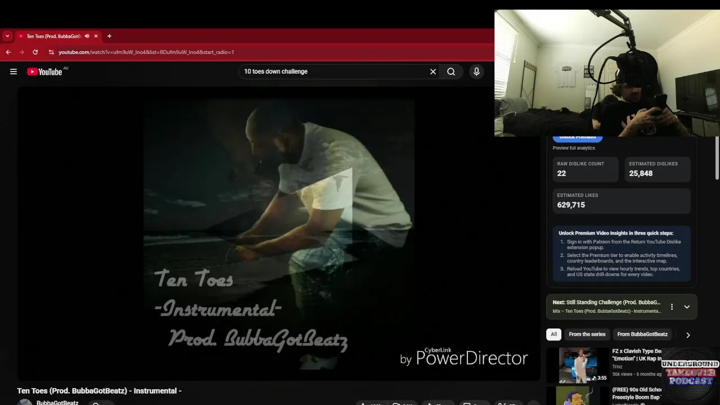Open the mix queue three-dot menu
Image resolution: width=720 pixels, height=405 pixels.
click(x=672, y=307)
